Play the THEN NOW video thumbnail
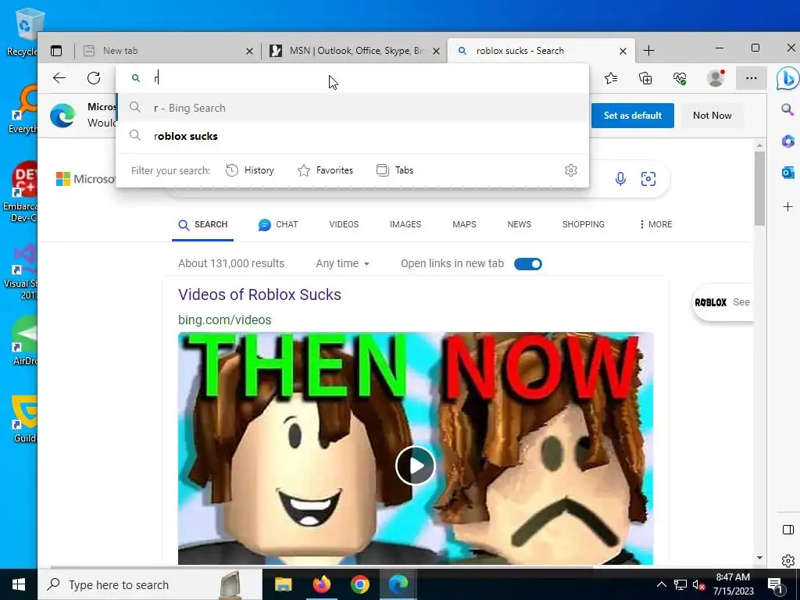Image resolution: width=800 pixels, height=600 pixels. tap(416, 465)
